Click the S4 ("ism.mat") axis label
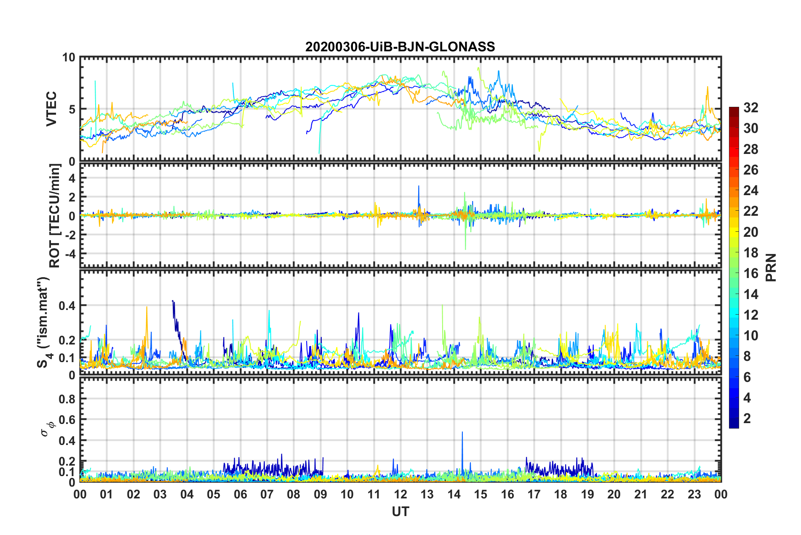801x535 pixels. tap(45, 322)
